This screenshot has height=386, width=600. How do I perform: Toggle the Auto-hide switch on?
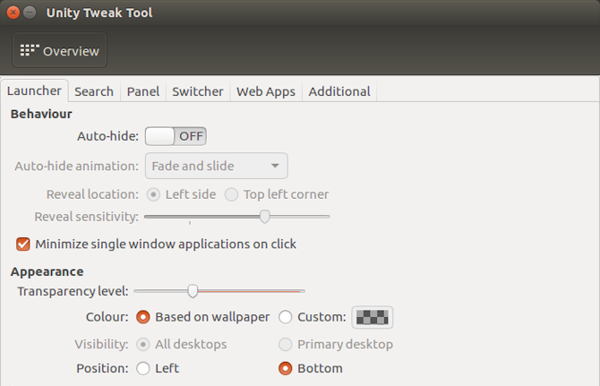(176, 136)
